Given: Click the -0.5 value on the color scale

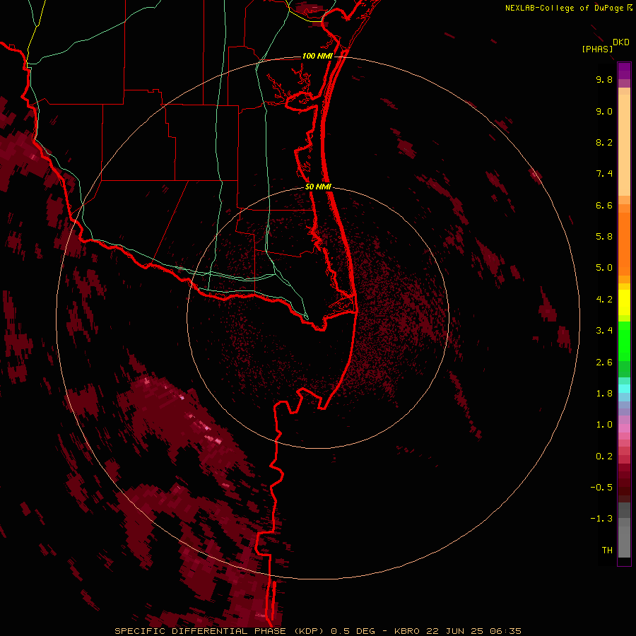Looking at the screenshot, I should pos(601,488).
